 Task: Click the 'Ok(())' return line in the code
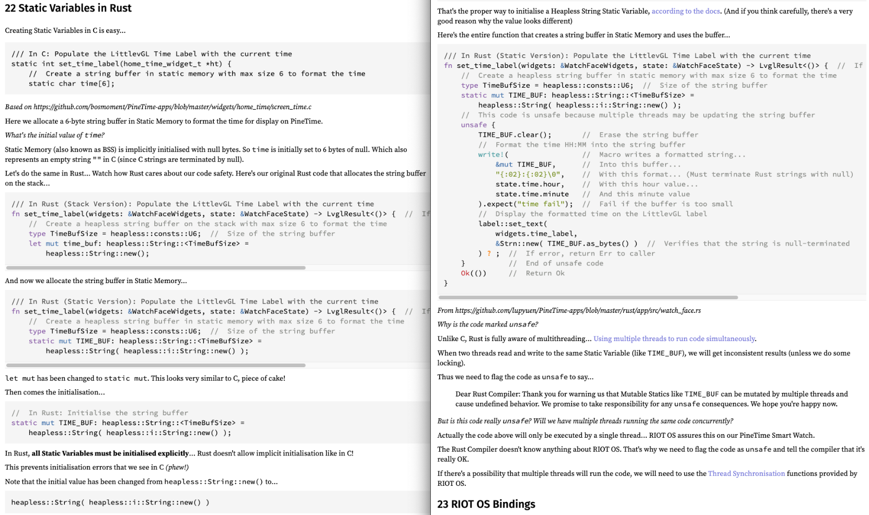pos(473,273)
